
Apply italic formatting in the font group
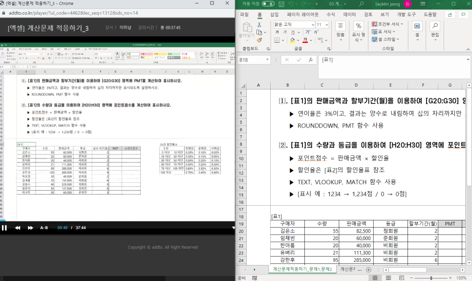pos(285,32)
